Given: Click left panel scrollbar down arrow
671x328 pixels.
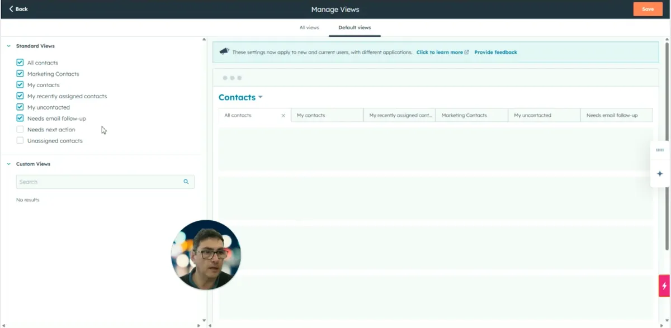Looking at the screenshot, I should (x=204, y=320).
